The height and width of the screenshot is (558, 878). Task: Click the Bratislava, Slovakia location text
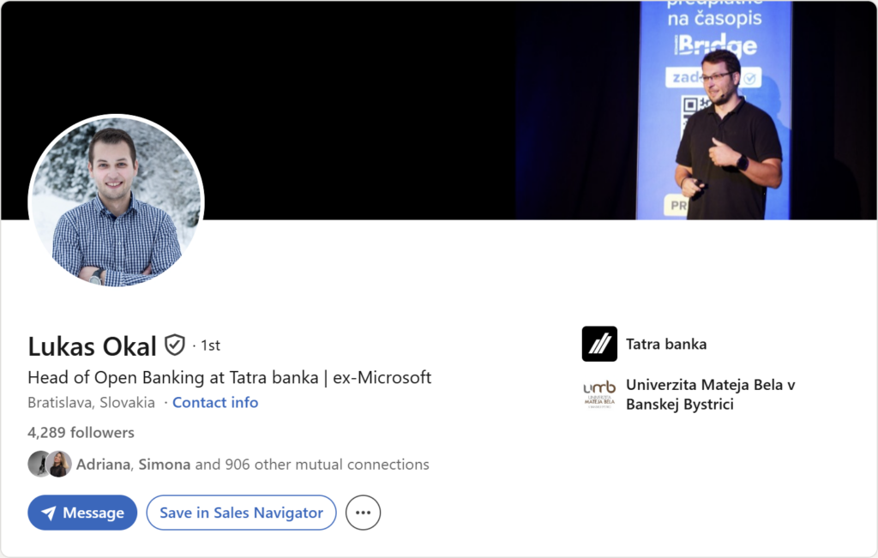point(91,402)
